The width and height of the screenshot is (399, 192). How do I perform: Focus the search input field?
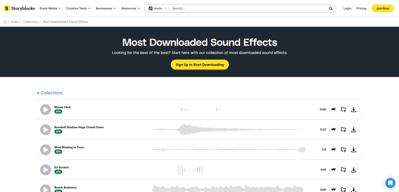[249, 8]
